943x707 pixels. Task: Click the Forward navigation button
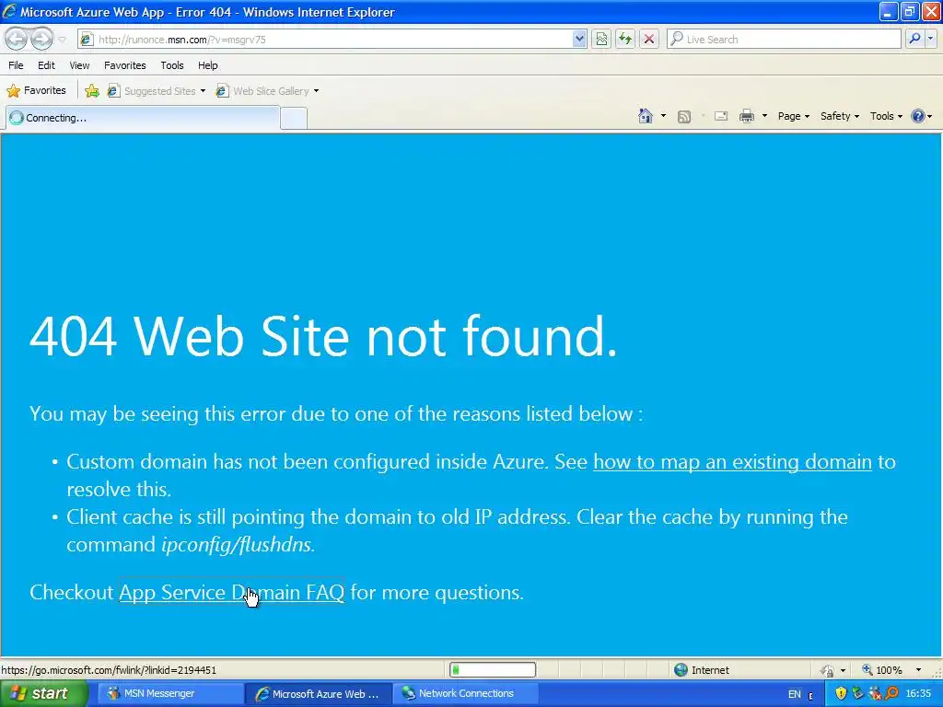point(41,39)
